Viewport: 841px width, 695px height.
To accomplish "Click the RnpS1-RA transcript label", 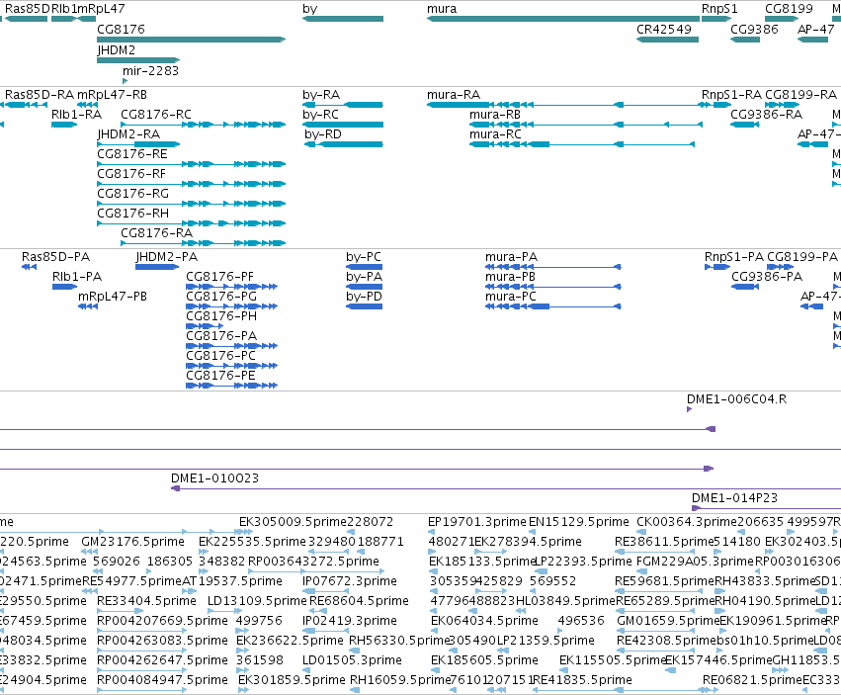I will coord(731,95).
